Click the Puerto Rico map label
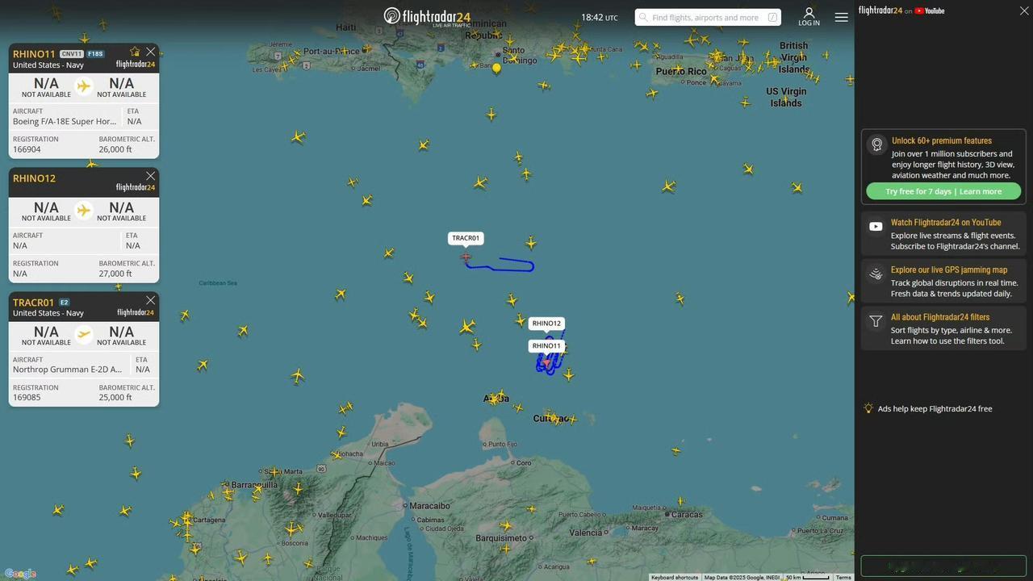The width and height of the screenshot is (1033, 581). click(681, 72)
